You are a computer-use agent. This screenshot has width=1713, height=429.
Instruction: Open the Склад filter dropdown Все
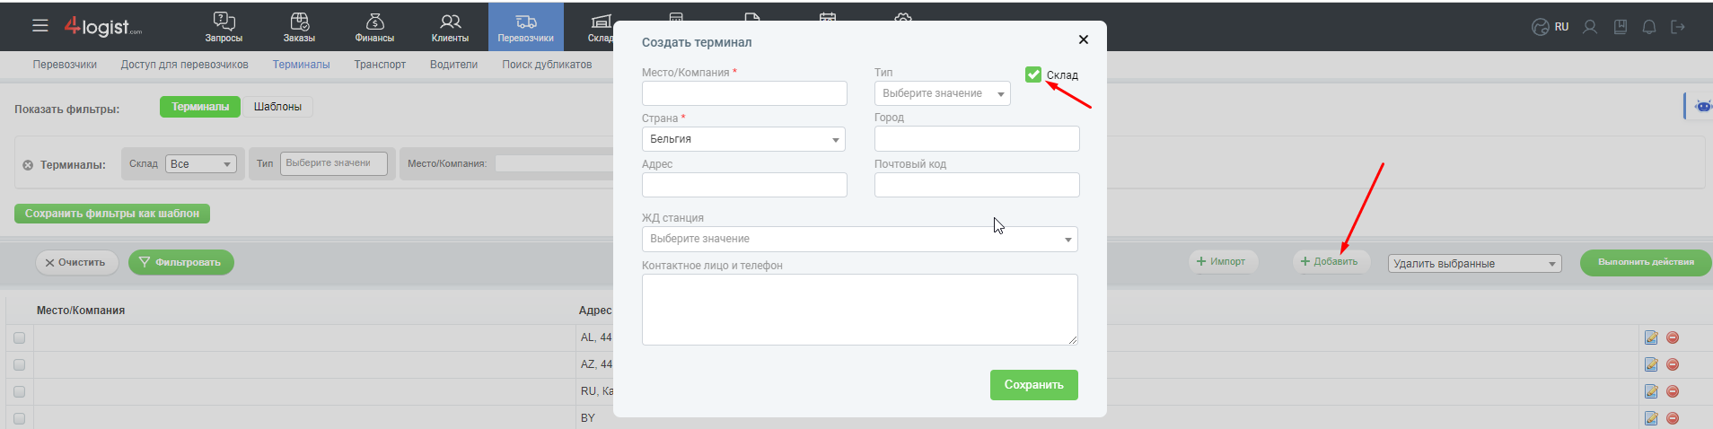click(x=200, y=164)
